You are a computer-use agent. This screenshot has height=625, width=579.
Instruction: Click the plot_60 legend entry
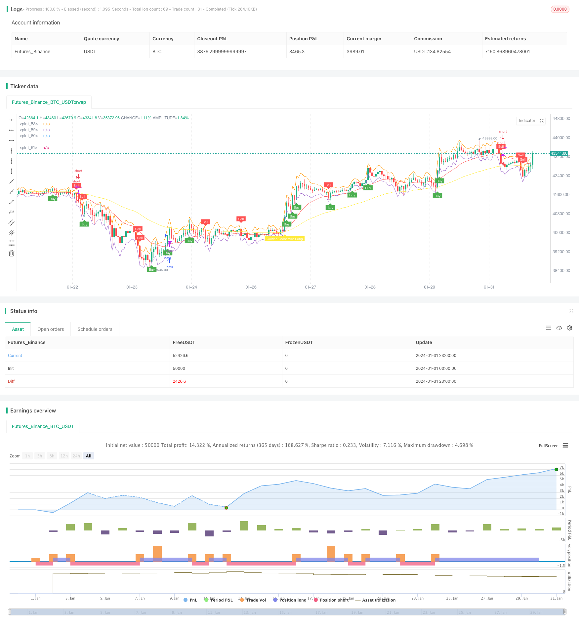click(34, 136)
